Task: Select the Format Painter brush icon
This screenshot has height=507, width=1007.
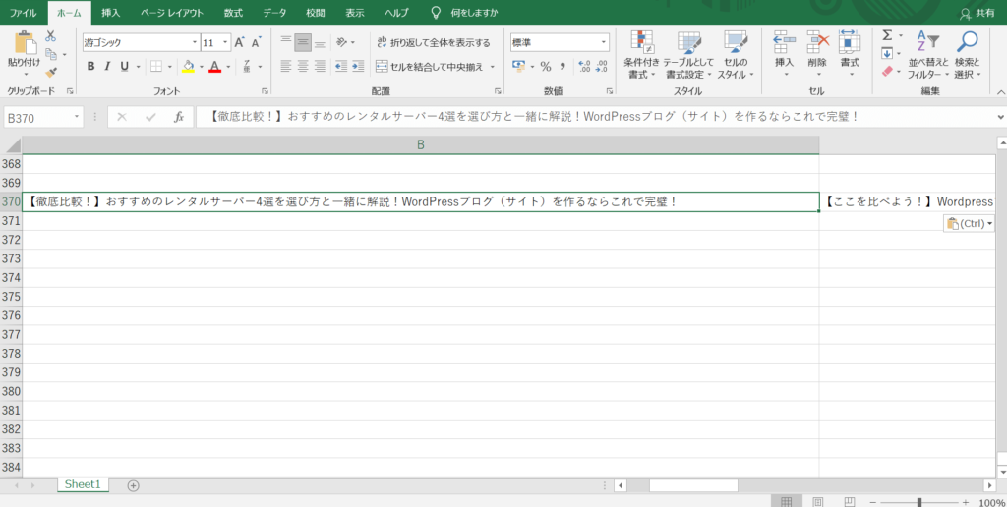Action: pos(51,72)
